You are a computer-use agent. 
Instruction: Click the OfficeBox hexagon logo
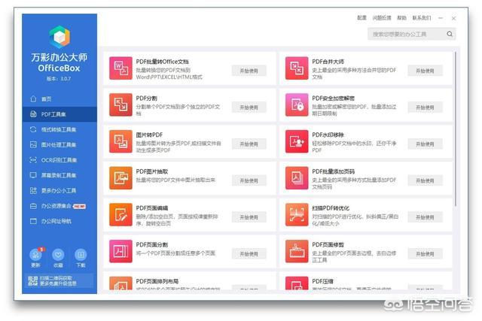[59, 37]
